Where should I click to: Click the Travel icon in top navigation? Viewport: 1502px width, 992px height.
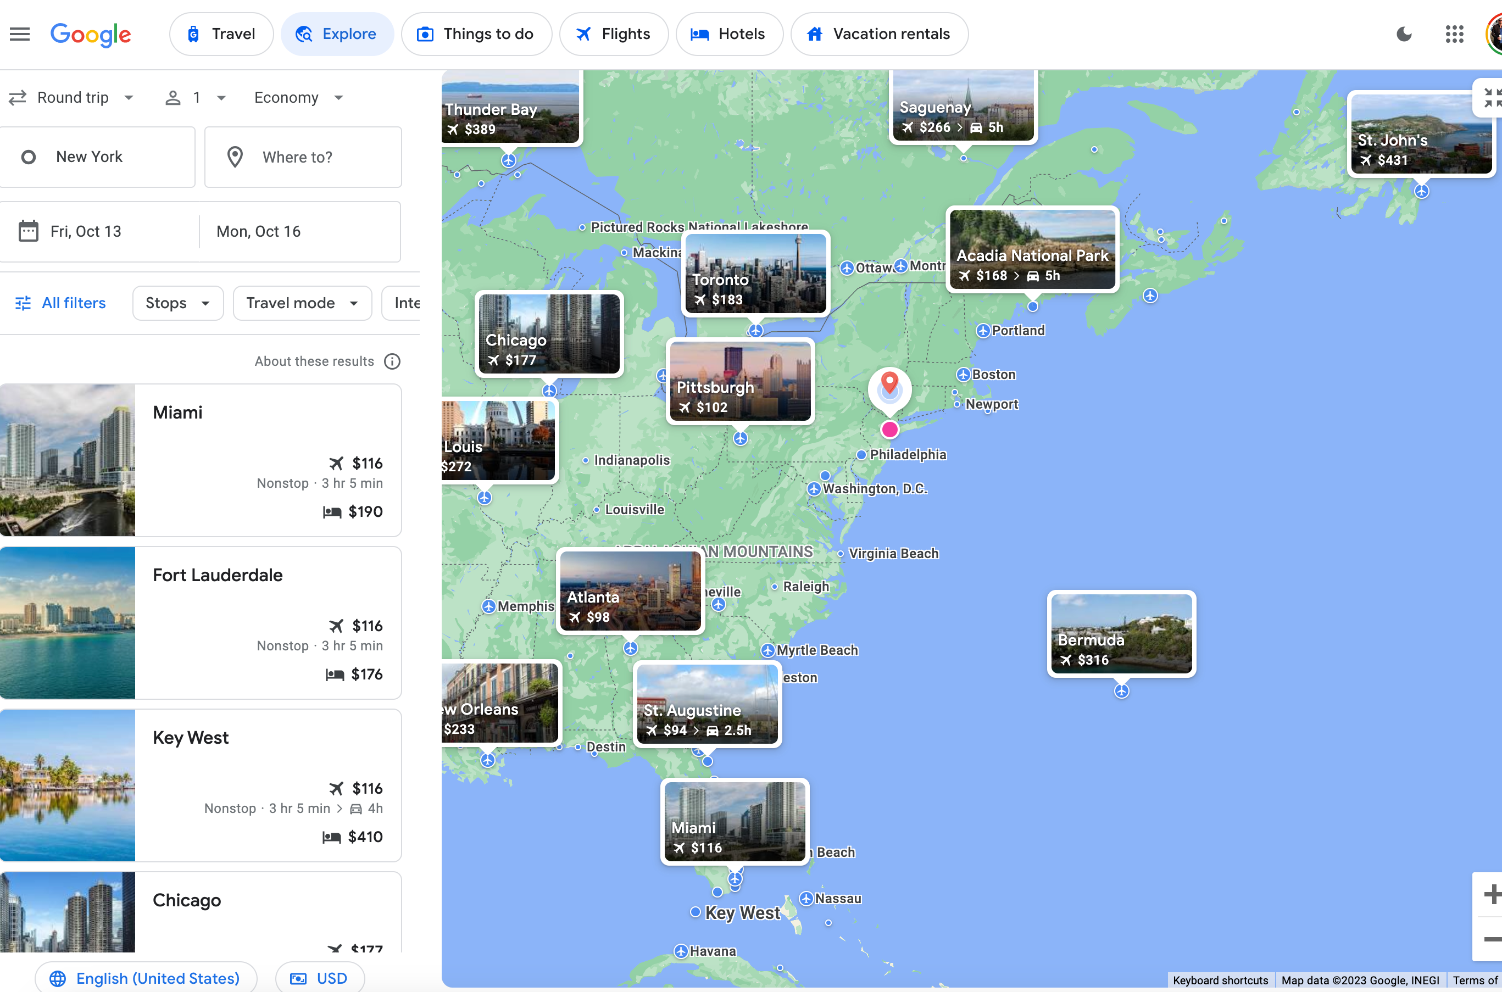pyautogui.click(x=194, y=33)
